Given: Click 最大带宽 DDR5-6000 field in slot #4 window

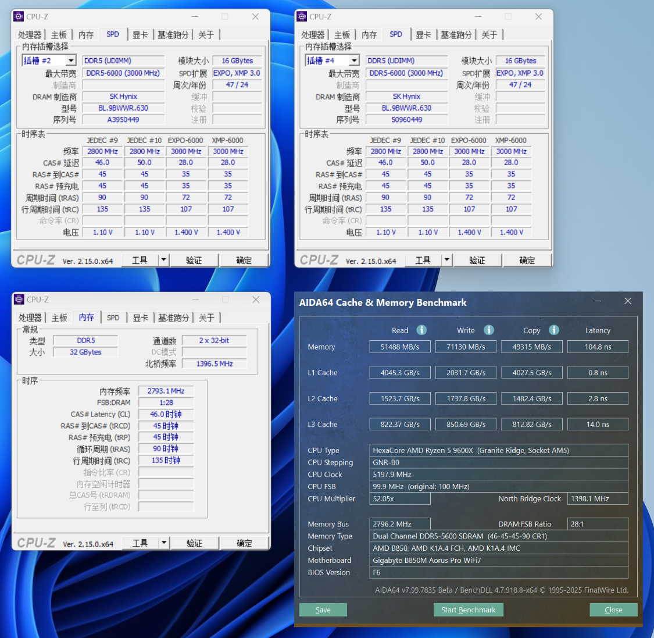Looking at the screenshot, I should tap(407, 73).
